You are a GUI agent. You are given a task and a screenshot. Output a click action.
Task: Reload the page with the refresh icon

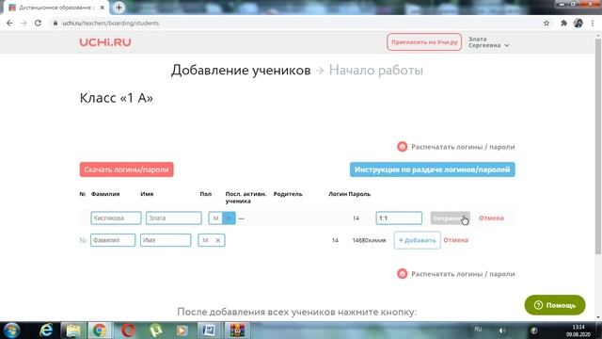pos(38,23)
